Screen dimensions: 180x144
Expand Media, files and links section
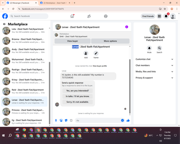coord(154,72)
